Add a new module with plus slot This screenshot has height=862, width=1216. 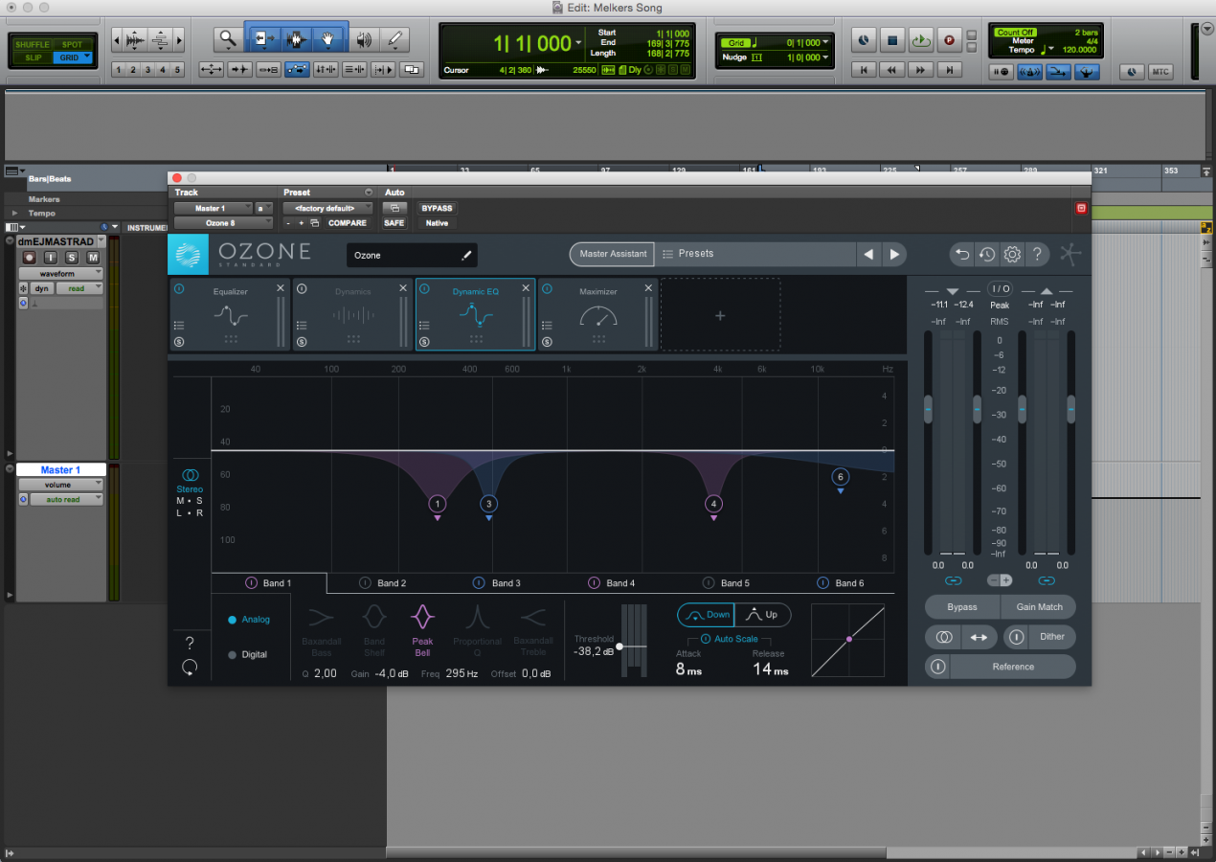[720, 315]
